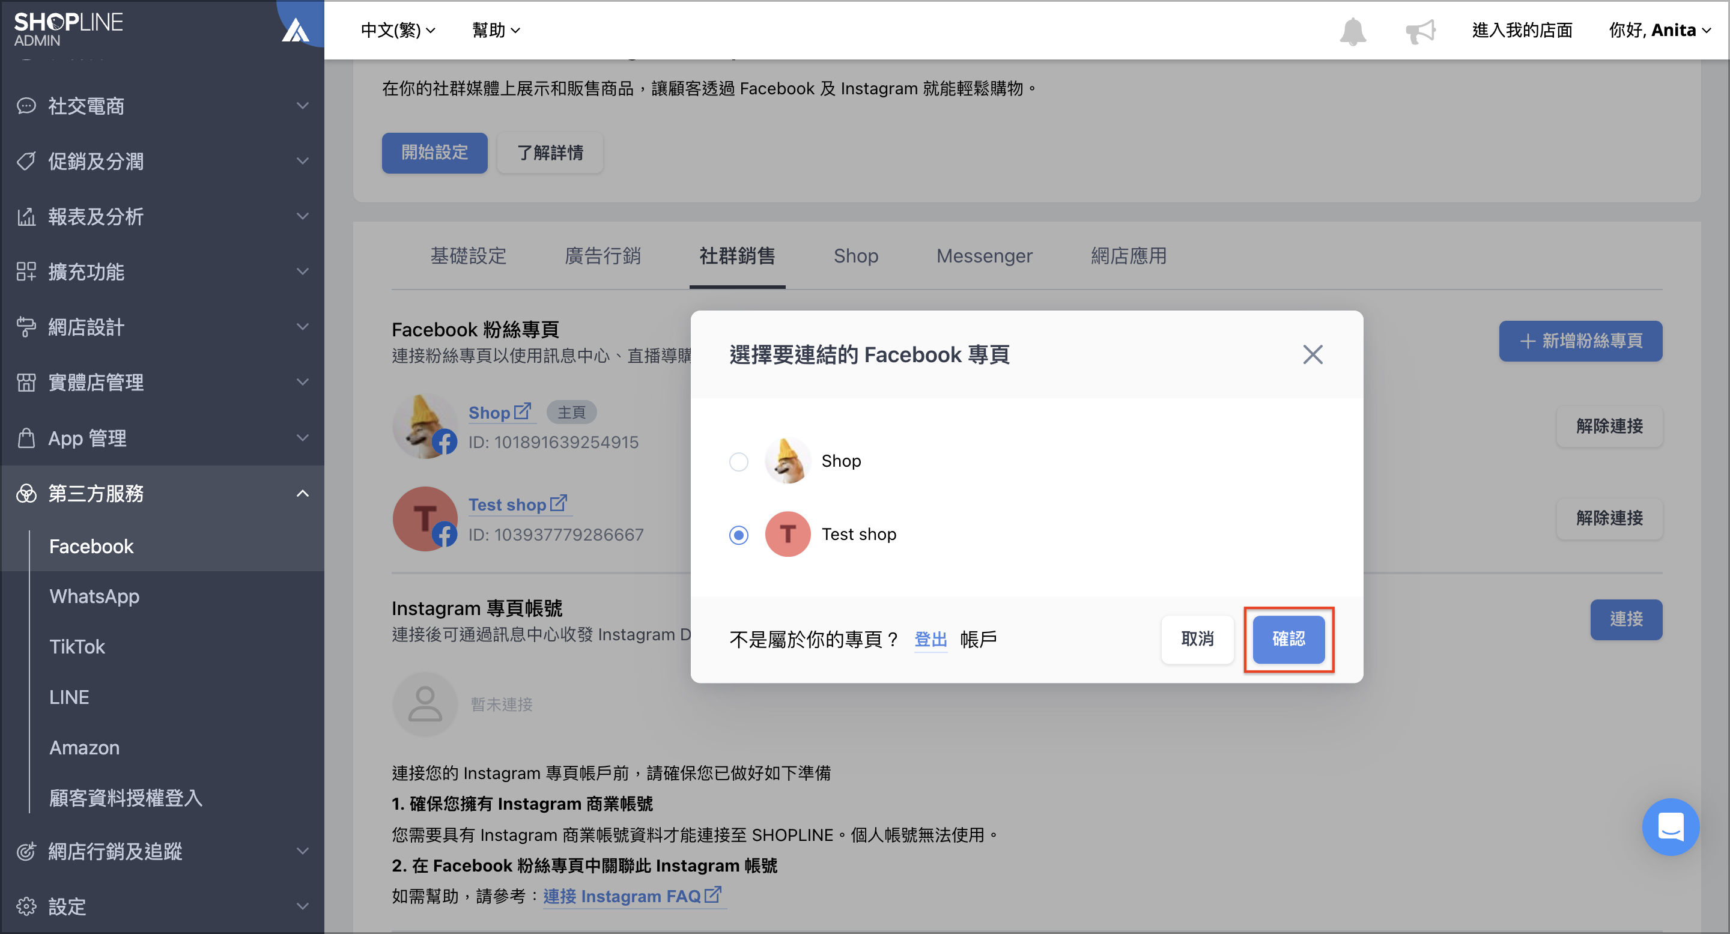The image size is (1730, 934).
Task: Click the gear icon next to 設定
Action: (26, 906)
